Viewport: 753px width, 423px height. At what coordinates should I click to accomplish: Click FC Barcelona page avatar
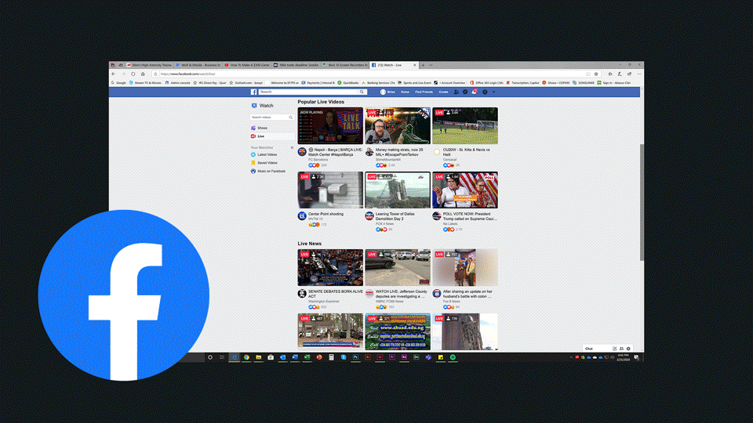[302, 152]
